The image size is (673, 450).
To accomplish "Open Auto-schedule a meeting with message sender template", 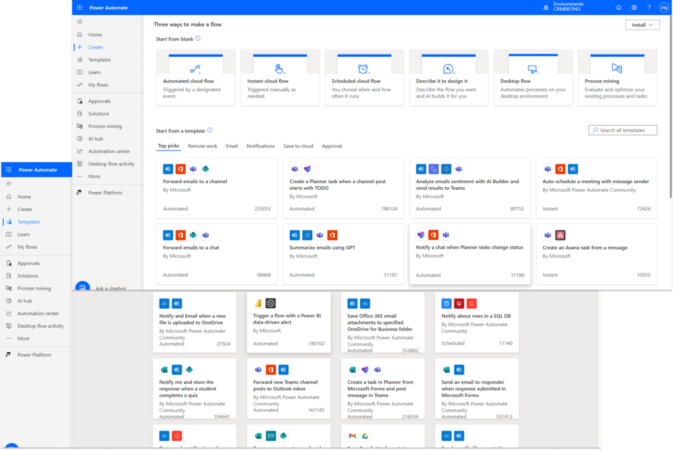I will click(x=596, y=187).
